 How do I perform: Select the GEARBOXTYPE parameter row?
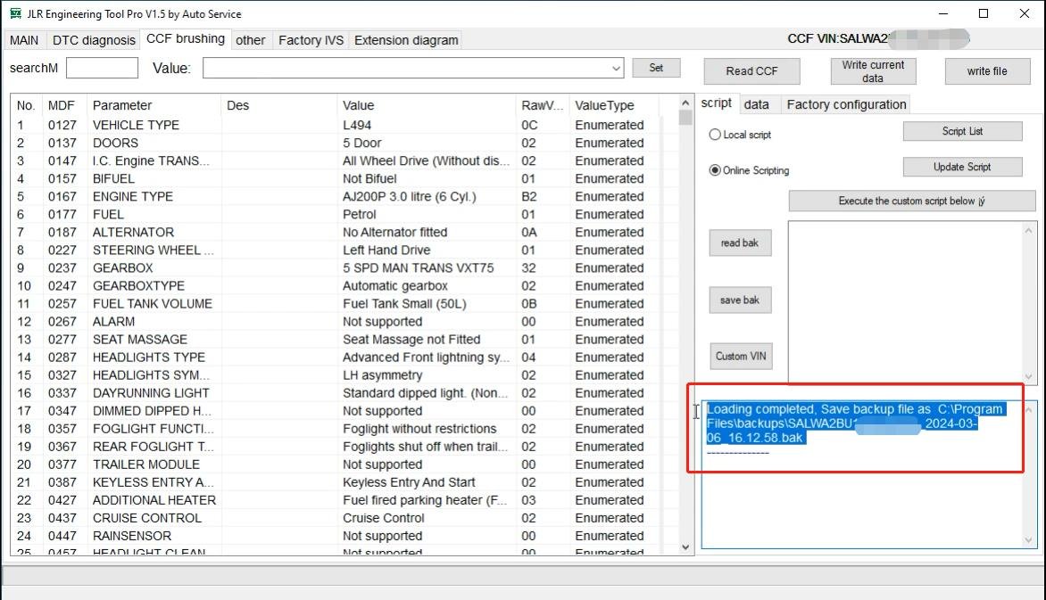pyautogui.click(x=336, y=286)
